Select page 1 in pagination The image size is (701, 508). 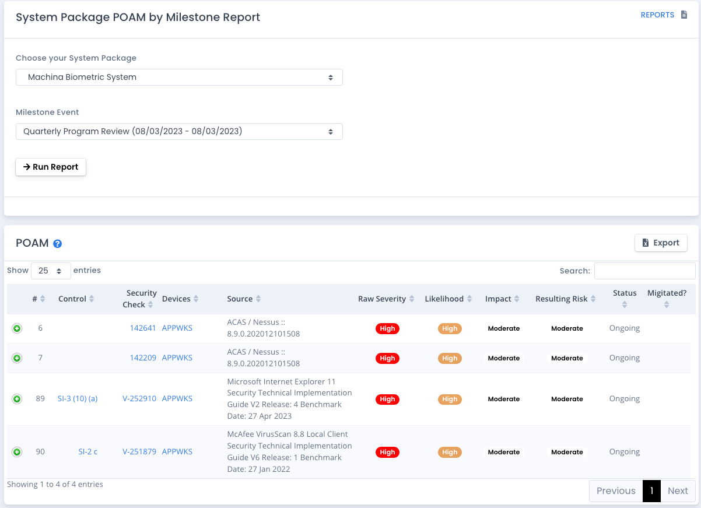651,491
